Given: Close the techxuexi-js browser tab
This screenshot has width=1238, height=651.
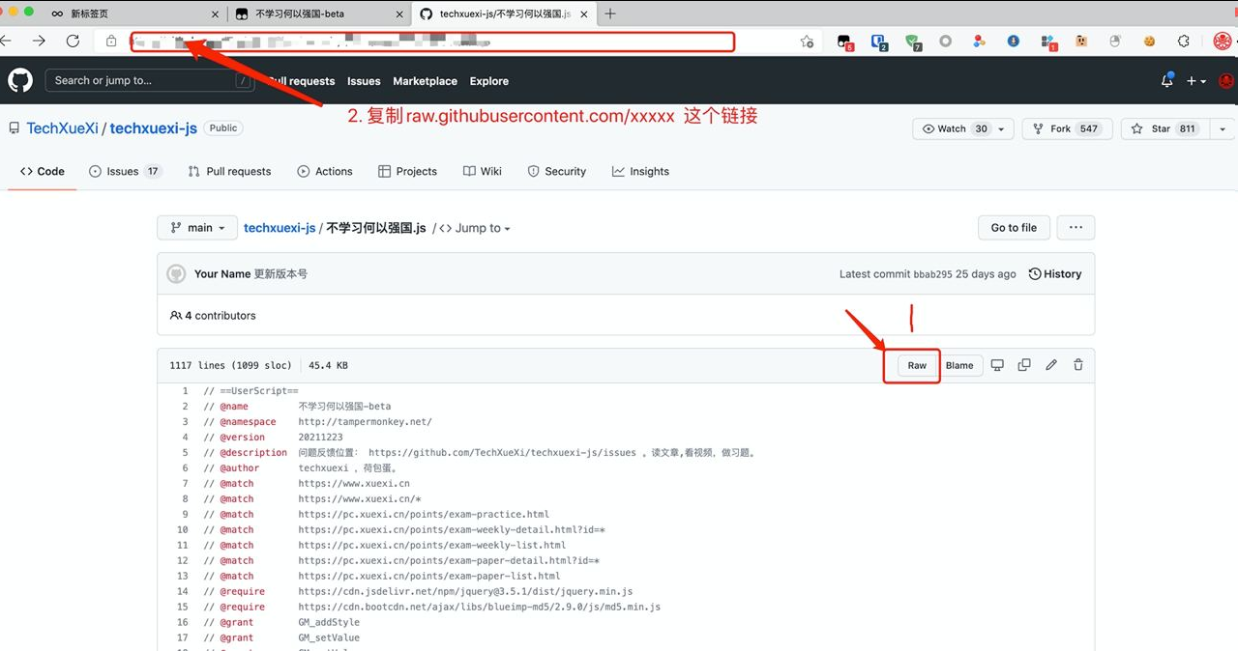Looking at the screenshot, I should pyautogui.click(x=586, y=14).
